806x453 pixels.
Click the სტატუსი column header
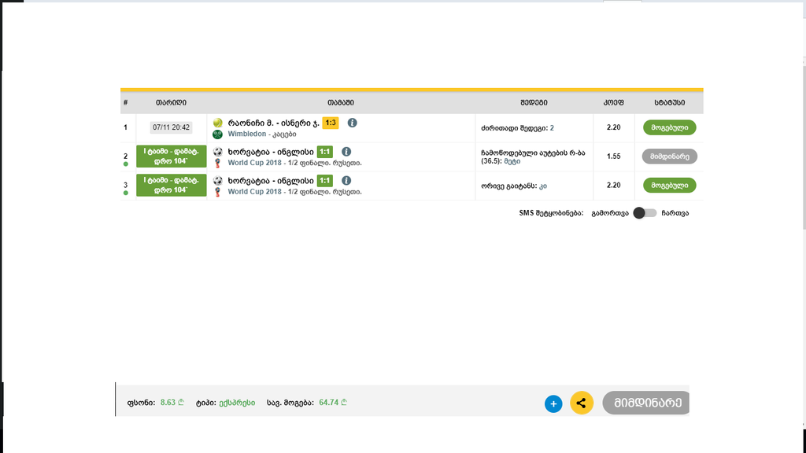click(669, 103)
